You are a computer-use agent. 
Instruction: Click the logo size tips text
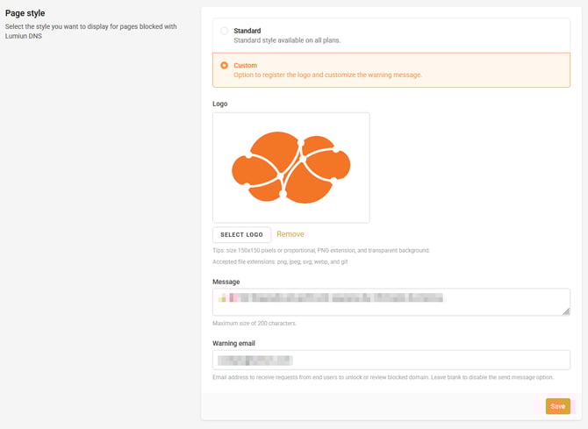pyautogui.click(x=320, y=251)
